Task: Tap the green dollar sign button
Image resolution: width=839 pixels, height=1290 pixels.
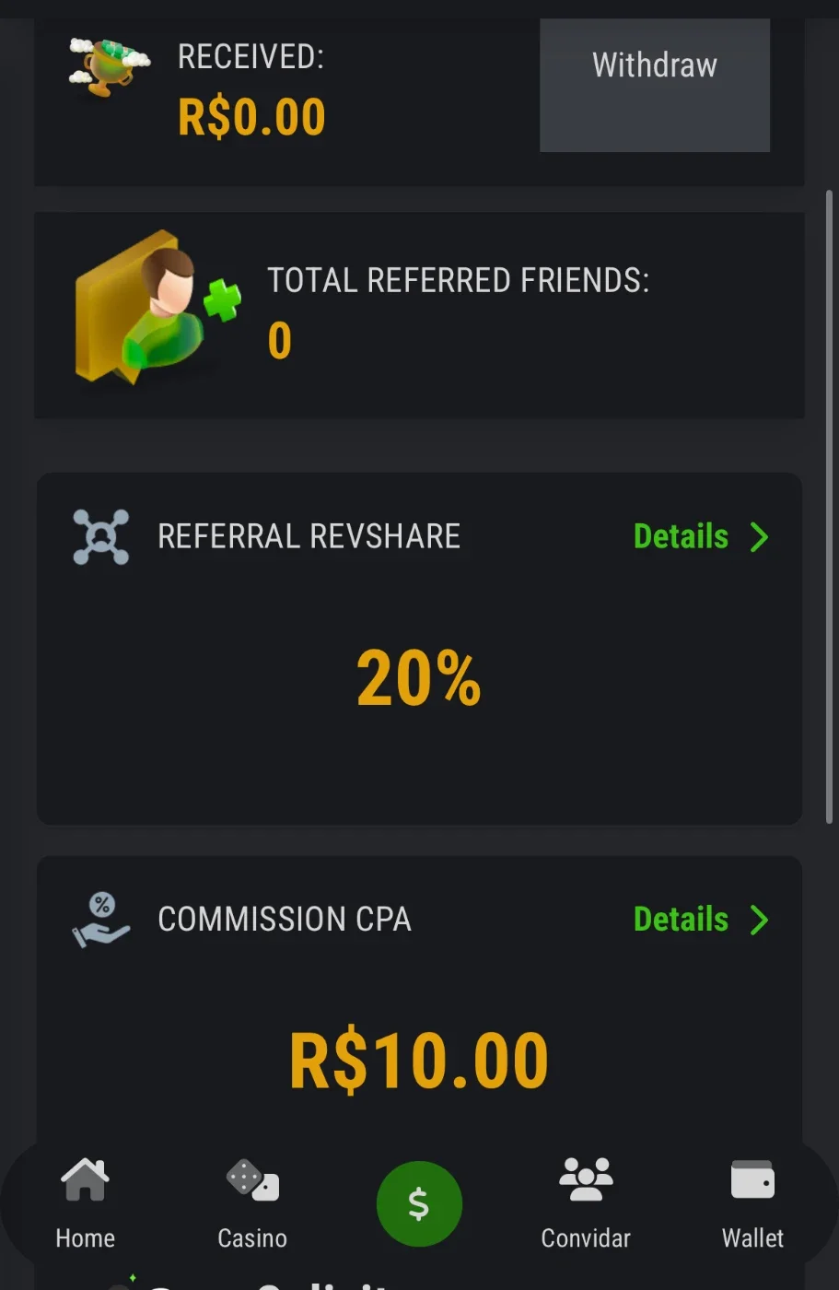Action: pos(419,1203)
